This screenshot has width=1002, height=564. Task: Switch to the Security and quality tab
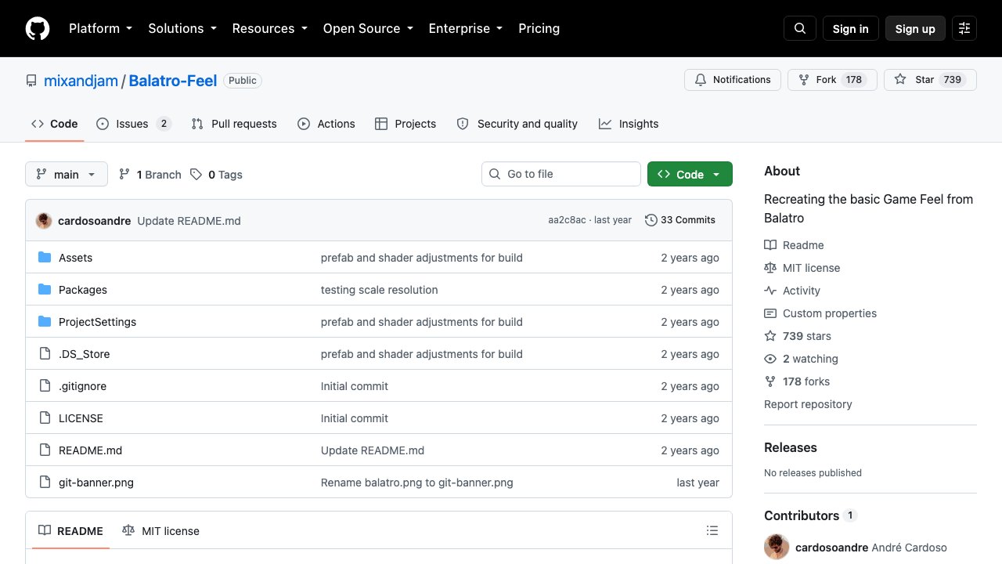(517, 124)
